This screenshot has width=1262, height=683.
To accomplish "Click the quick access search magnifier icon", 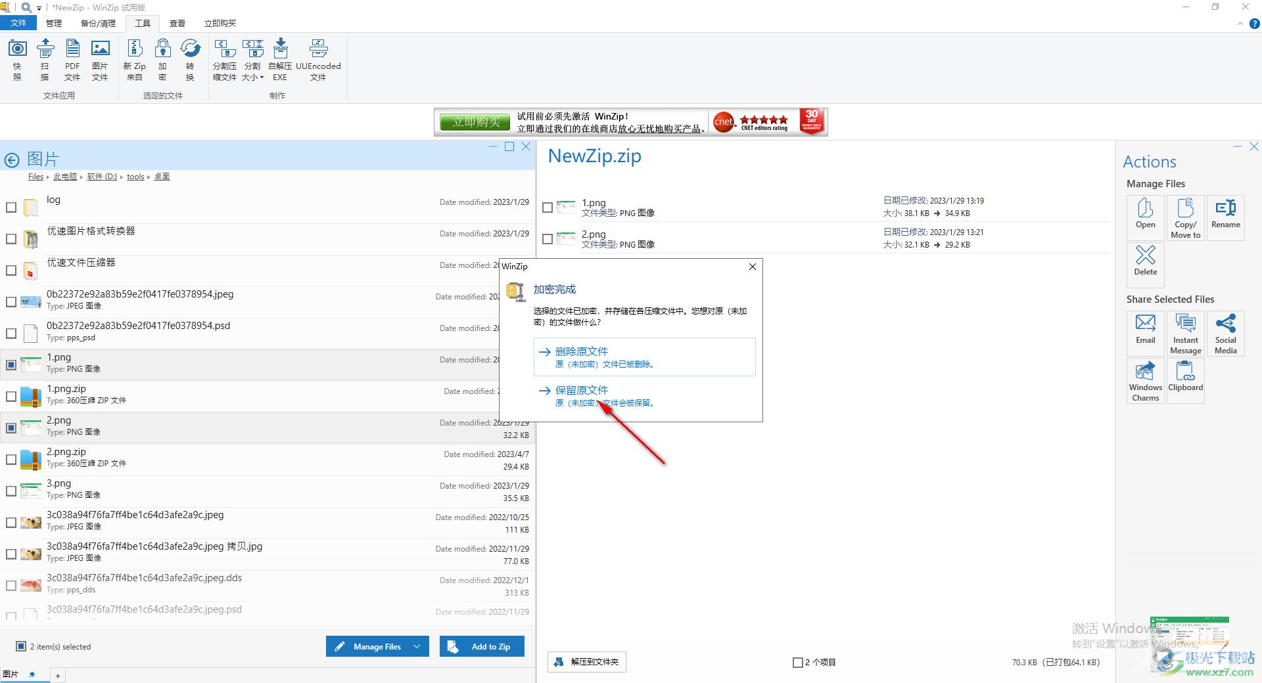I will coord(26,7).
